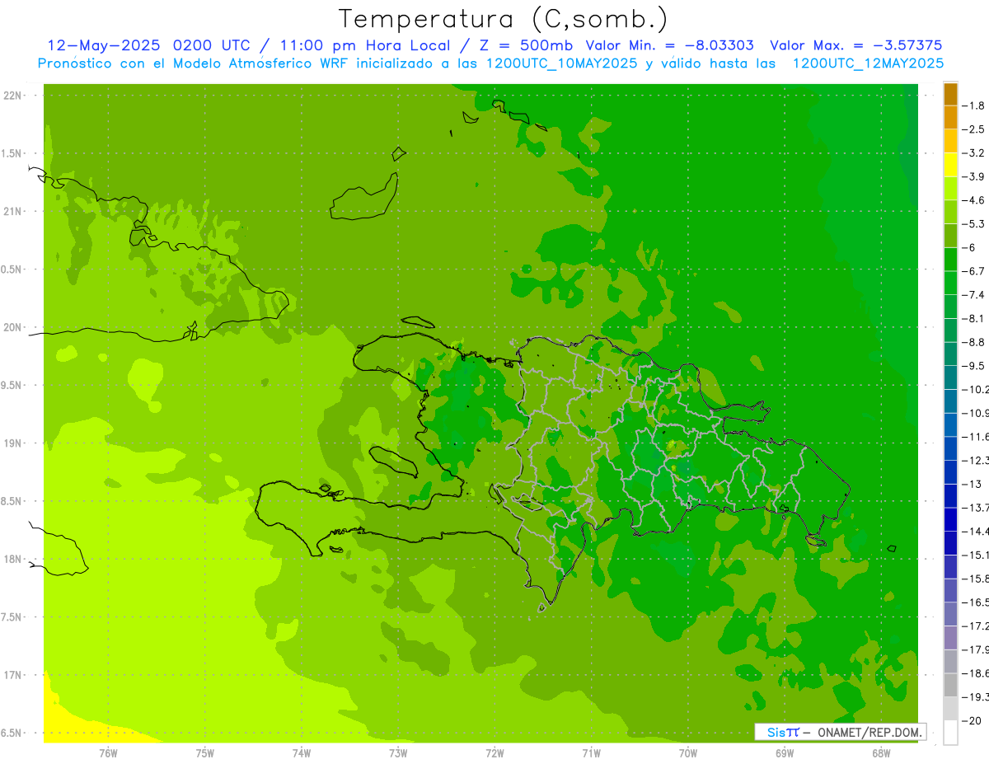Click the '1200UTC_12MAY2025' valid-until time

(x=868, y=63)
